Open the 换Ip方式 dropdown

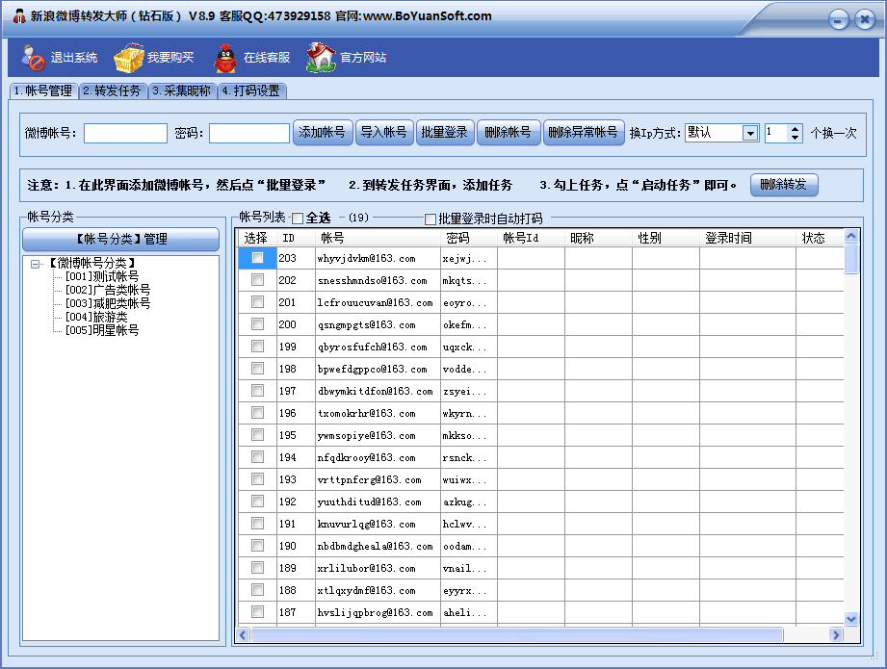click(750, 134)
